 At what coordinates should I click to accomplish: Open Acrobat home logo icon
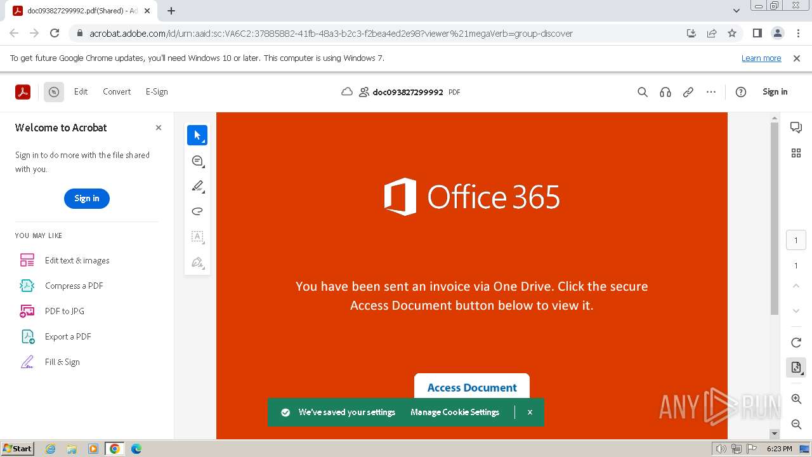[x=23, y=92]
